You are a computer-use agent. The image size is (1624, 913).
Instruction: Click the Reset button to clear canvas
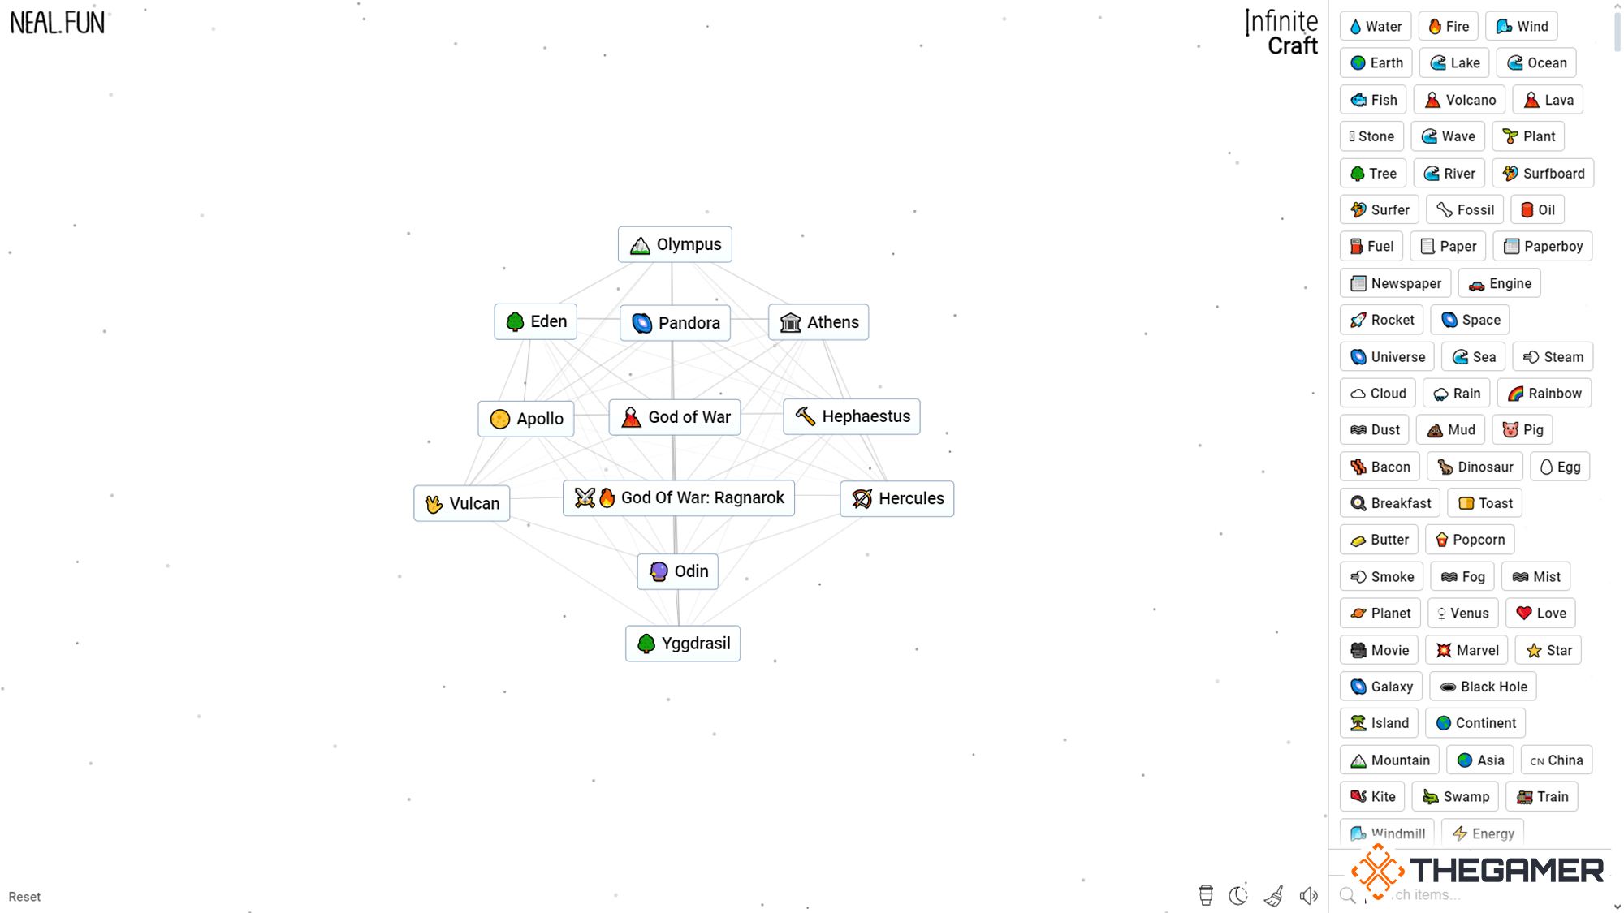tap(24, 895)
